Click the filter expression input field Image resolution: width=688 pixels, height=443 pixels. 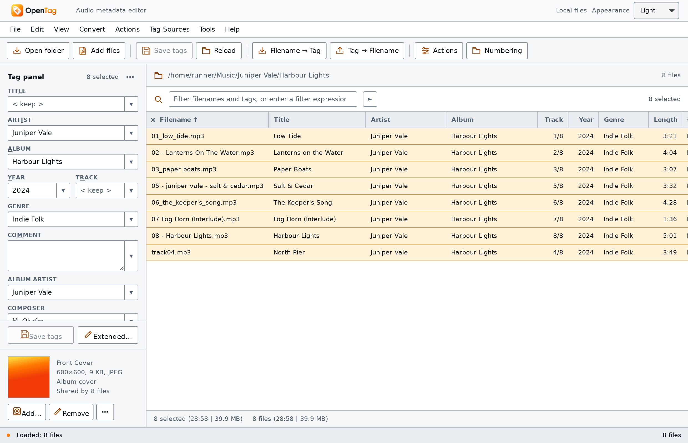point(263,99)
